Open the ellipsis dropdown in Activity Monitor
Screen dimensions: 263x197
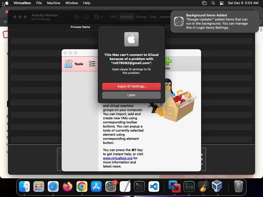point(98,17)
